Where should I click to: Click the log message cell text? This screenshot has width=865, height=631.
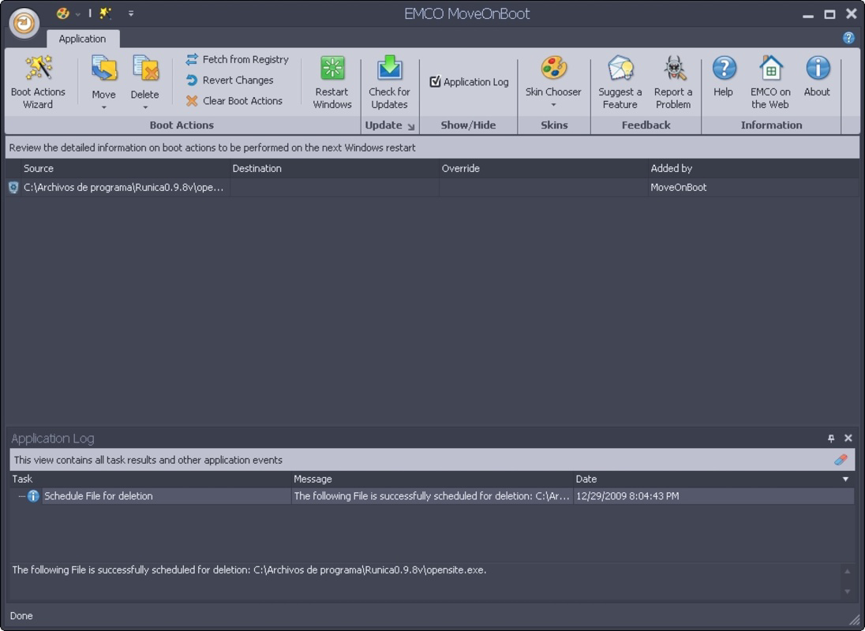point(432,496)
